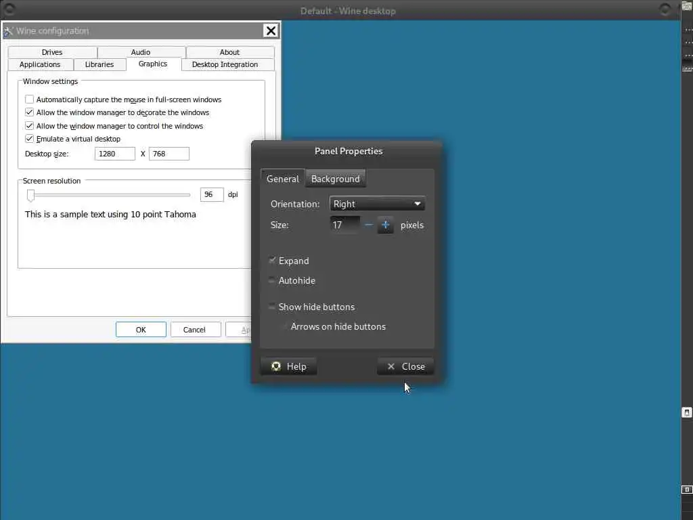
Task: Open the Audio tab
Action: [141, 52]
